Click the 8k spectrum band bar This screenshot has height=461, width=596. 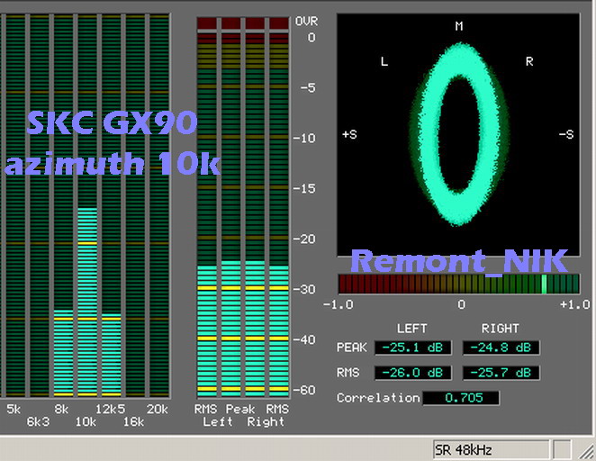pyautogui.click(x=63, y=353)
